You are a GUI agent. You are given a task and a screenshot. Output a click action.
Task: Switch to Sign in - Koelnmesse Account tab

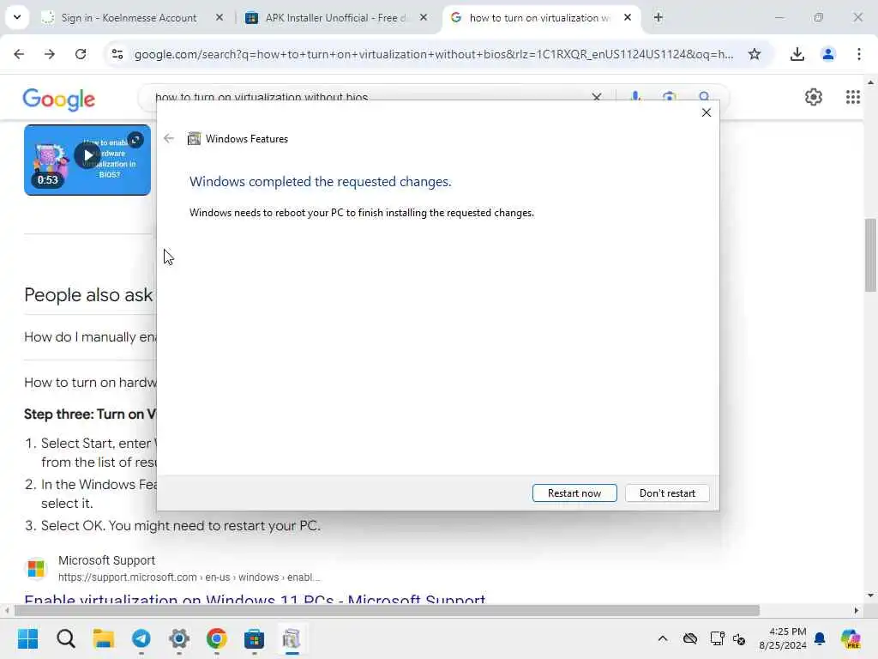(x=129, y=18)
